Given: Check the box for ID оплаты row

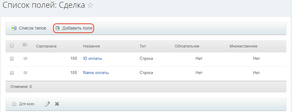Looking at the screenshot, I should [12, 59].
